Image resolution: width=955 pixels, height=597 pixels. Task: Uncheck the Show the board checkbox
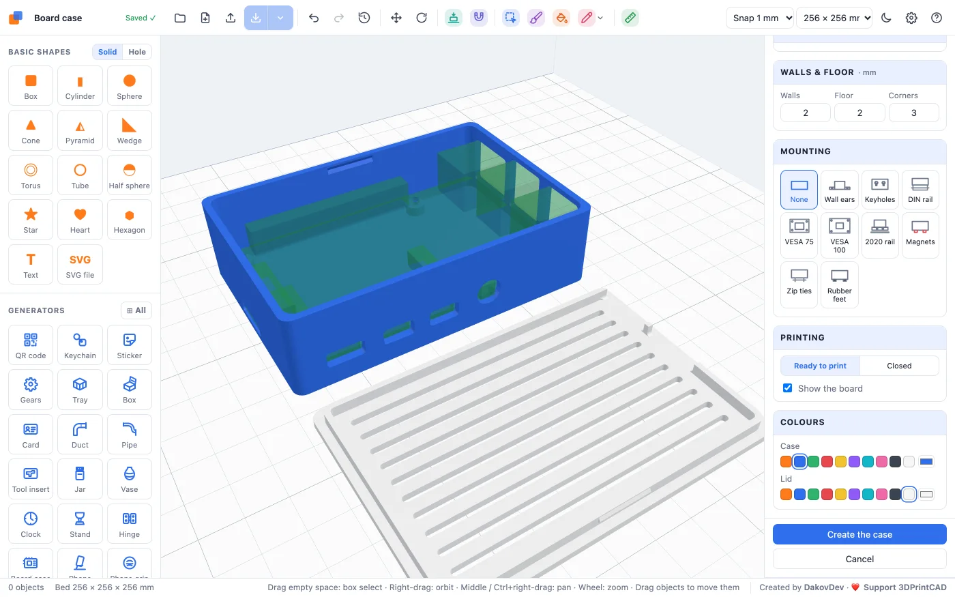788,388
